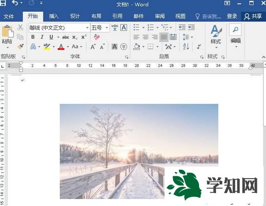Toggle Subscript formatting
This screenshot has width=266, height=206.
(x=75, y=37)
